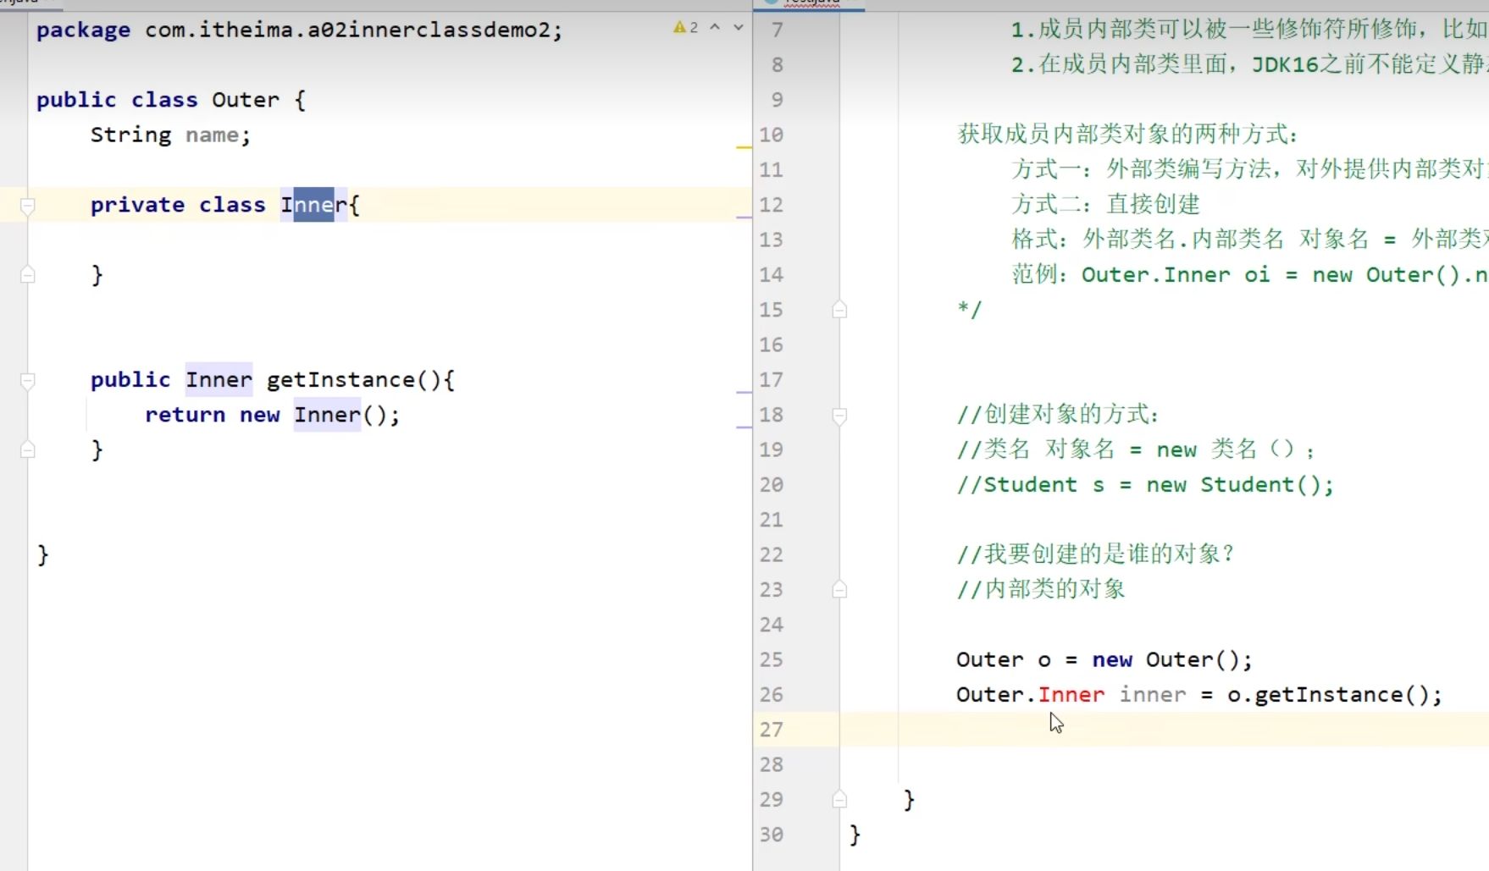Go to next highlighted problem using down arrow
This screenshot has width=1489, height=871.
[739, 28]
